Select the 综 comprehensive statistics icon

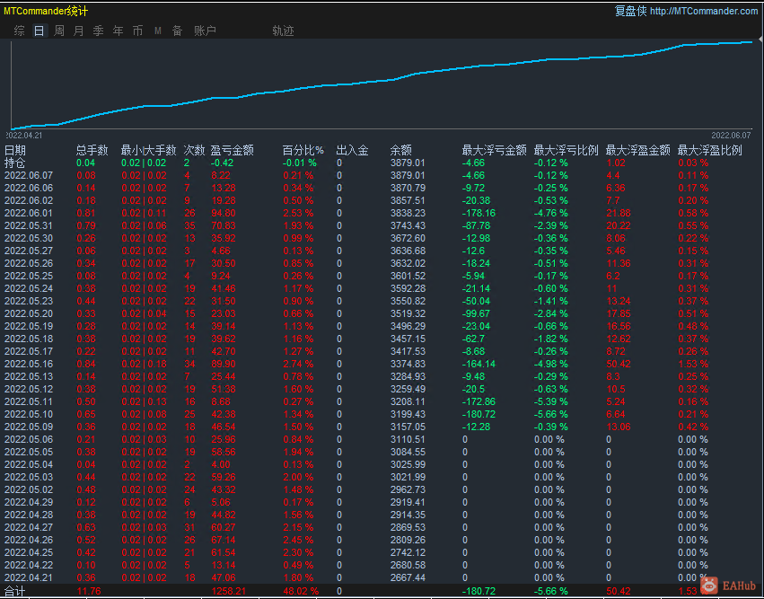tap(18, 29)
